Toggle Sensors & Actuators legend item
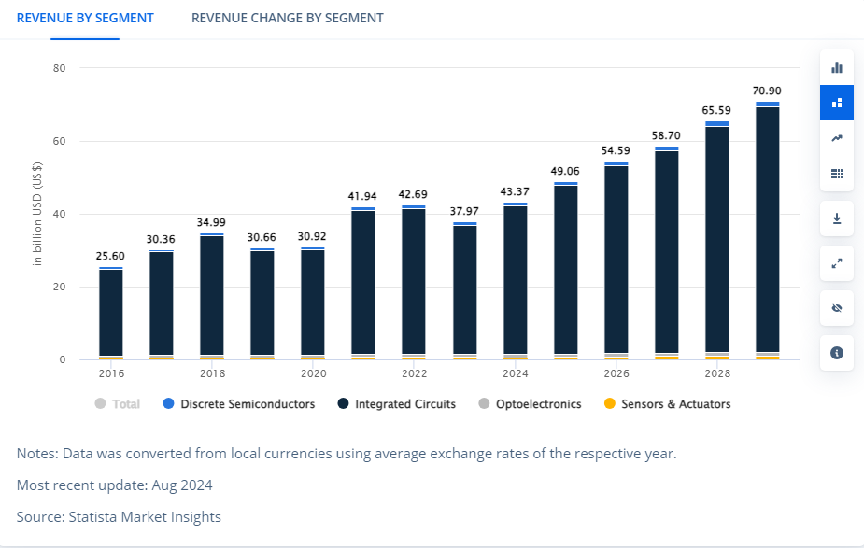Image resolution: width=864 pixels, height=548 pixels. (667, 403)
